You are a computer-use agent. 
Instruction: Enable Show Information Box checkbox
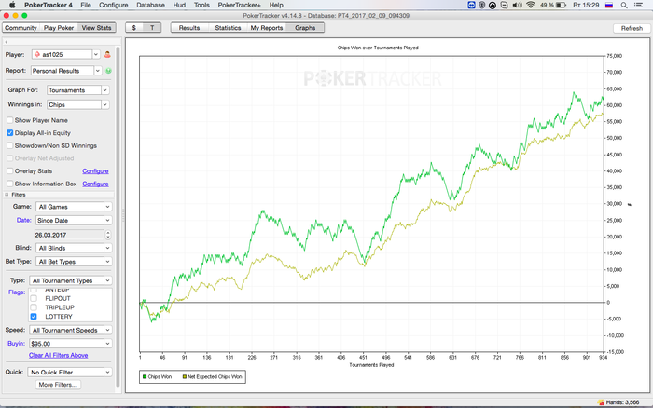pos(10,184)
